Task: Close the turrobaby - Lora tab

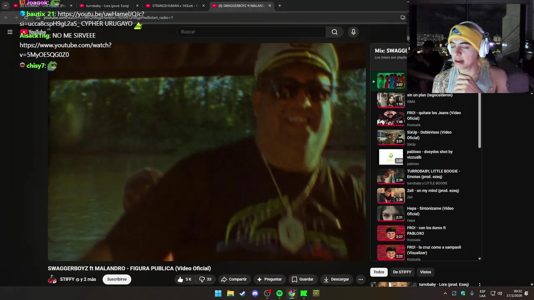Action: pos(137,6)
